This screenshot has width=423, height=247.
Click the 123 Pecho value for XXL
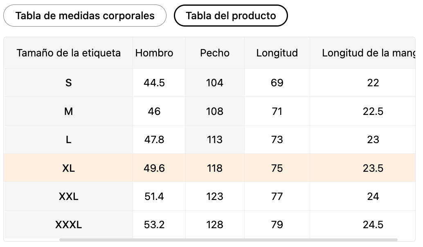[215, 196]
